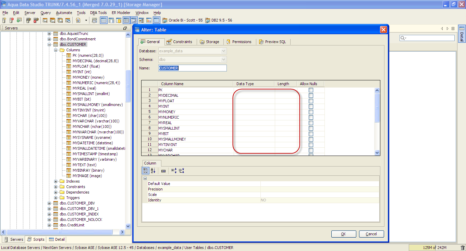The width and height of the screenshot is (466, 251).
Task: Expand the dbo.AquastTrunc table node
Action: (x=49, y=34)
